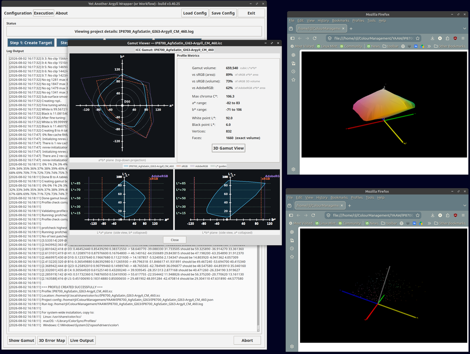This screenshot has width=470, height=354.
Task: Switch to Configuration tab in YAAW
Action: pyautogui.click(x=18, y=13)
